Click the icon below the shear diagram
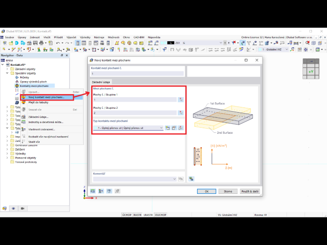This screenshot has height=245, width=327. [191, 179]
